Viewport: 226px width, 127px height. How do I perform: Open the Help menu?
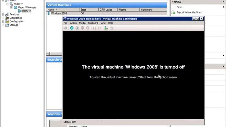pyautogui.click(x=111, y=23)
